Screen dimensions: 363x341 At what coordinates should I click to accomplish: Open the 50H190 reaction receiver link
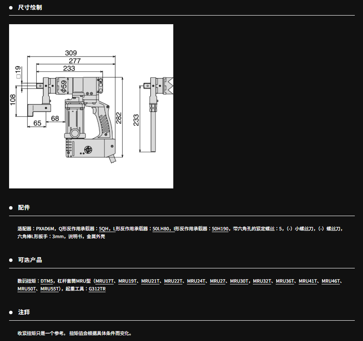(220, 229)
